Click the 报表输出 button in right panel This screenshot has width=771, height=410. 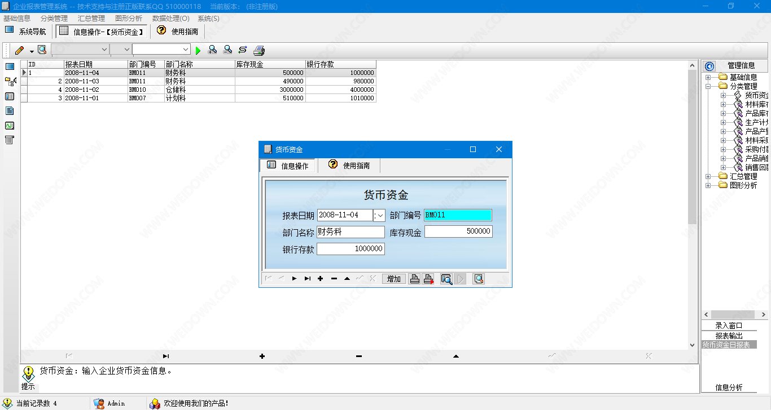point(729,336)
